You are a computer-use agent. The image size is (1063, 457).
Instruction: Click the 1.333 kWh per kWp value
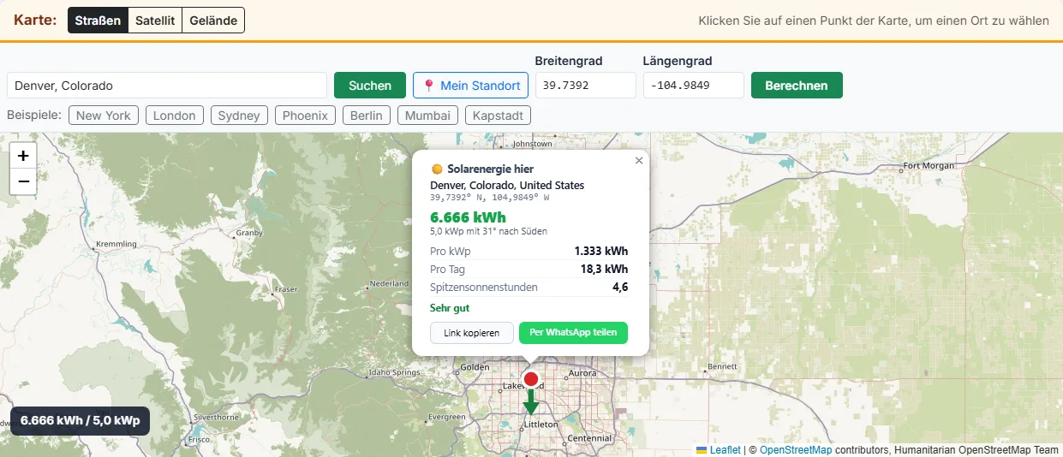601,251
